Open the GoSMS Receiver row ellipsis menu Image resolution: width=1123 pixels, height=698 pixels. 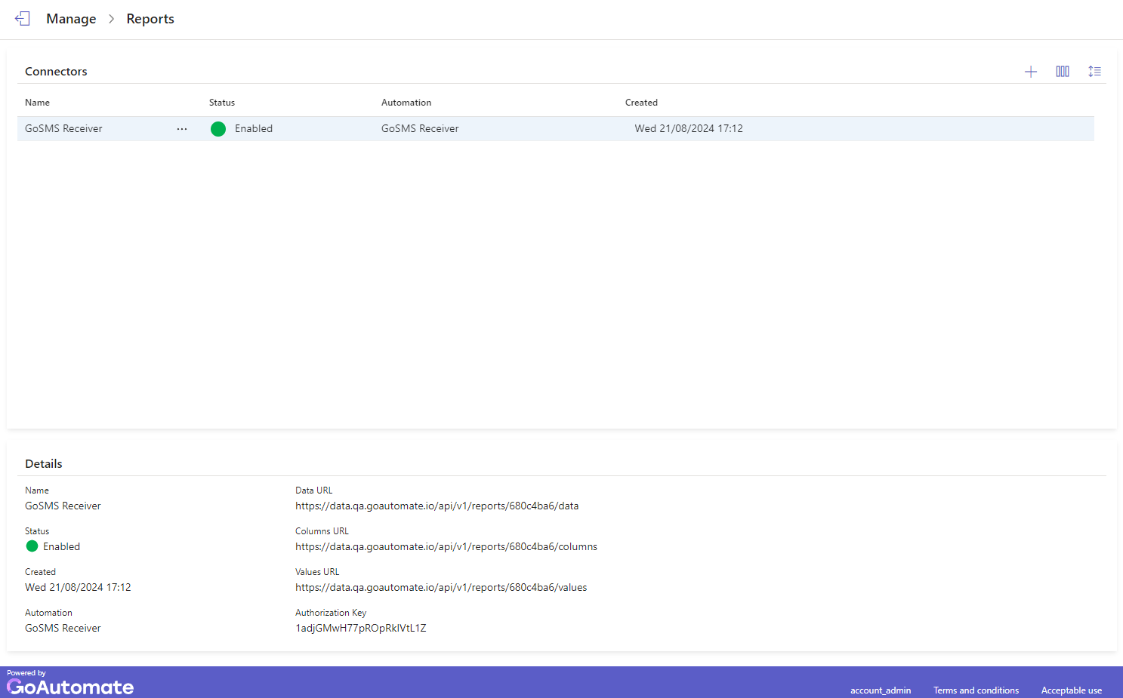[x=182, y=129]
